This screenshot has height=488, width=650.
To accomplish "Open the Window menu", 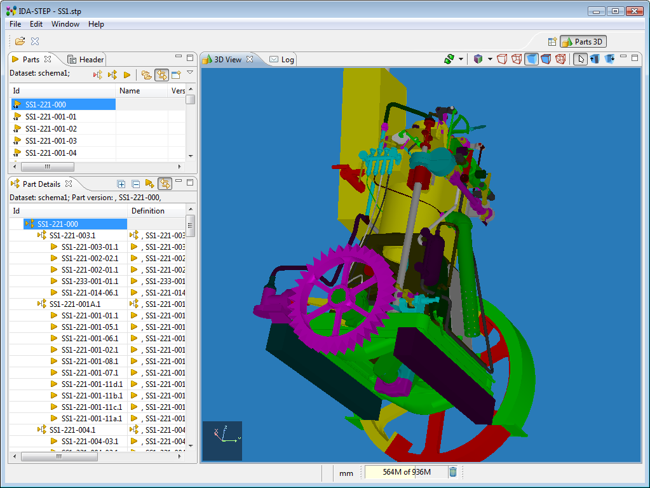I will [x=65, y=24].
